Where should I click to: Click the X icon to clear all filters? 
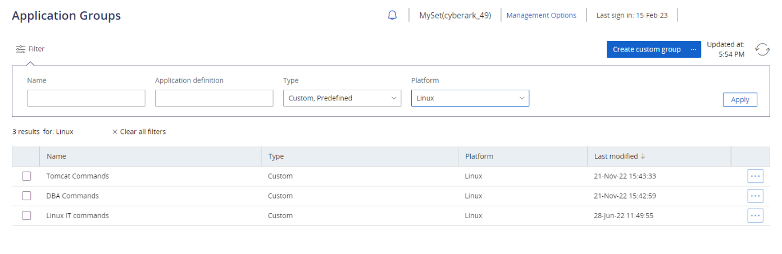tap(115, 132)
